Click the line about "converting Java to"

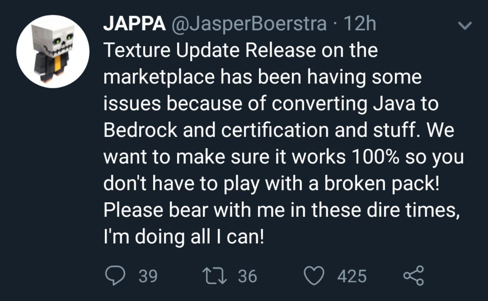coord(271,104)
